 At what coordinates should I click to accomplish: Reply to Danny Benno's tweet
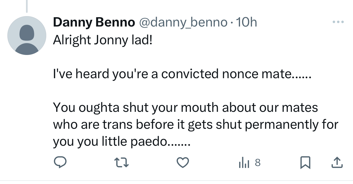[60, 163]
